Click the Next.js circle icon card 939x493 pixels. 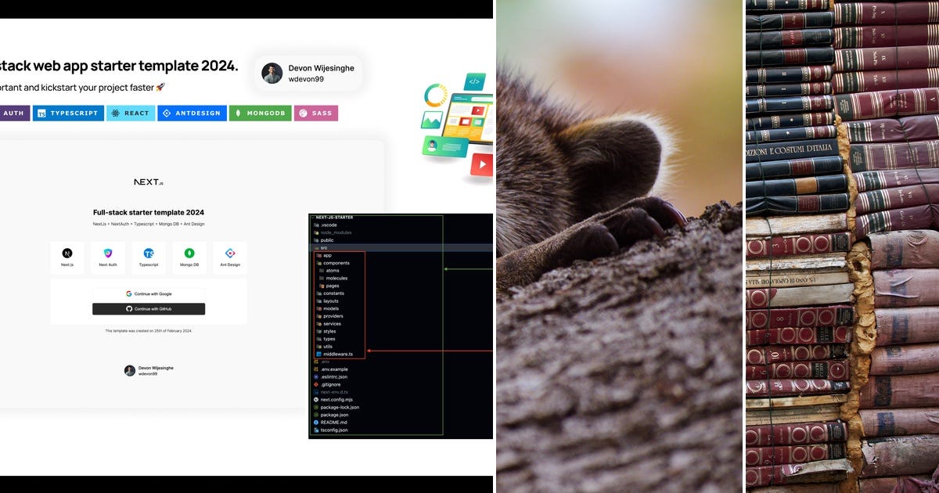(x=67, y=254)
